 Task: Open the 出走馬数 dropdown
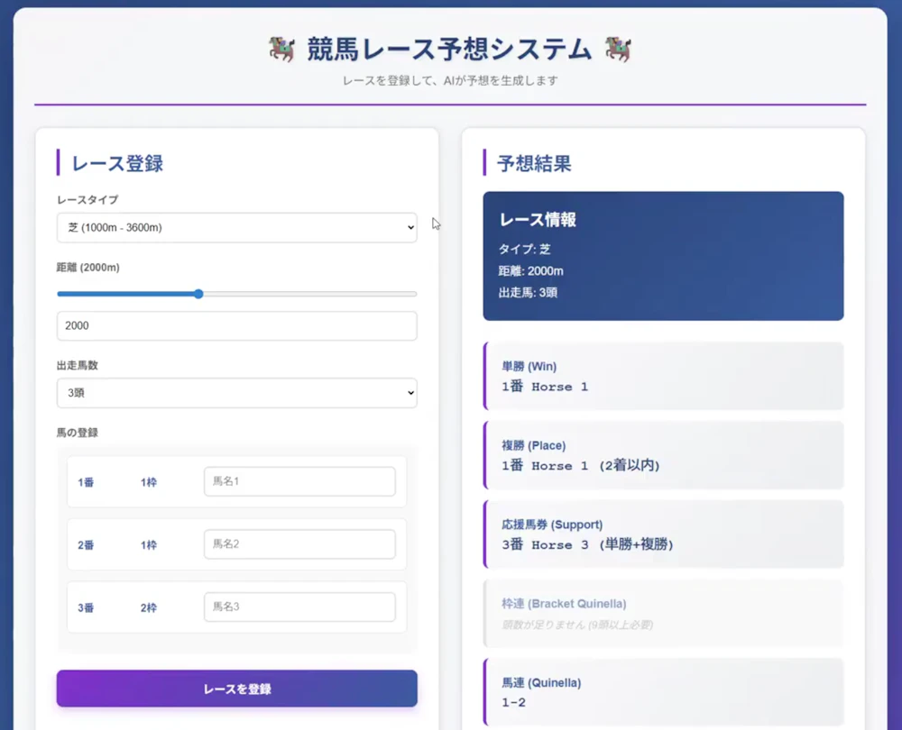click(236, 393)
